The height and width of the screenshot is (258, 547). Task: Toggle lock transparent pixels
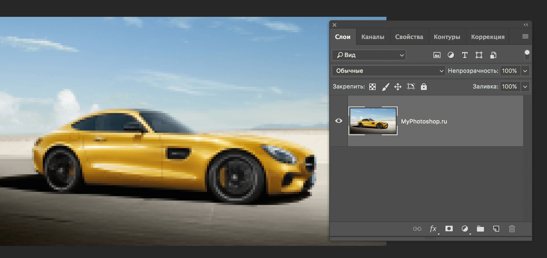372,87
